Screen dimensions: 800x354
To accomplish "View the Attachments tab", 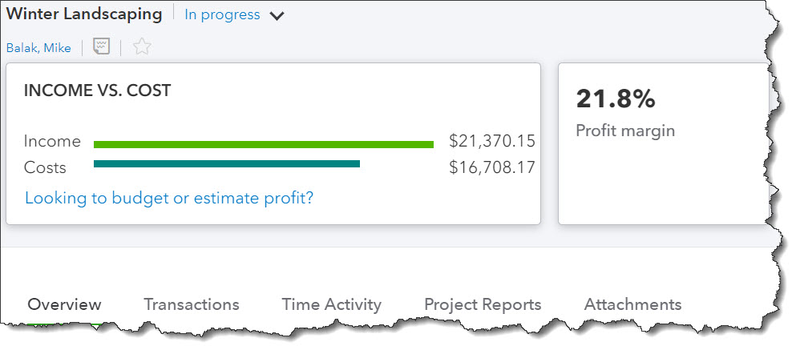I will 632,304.
